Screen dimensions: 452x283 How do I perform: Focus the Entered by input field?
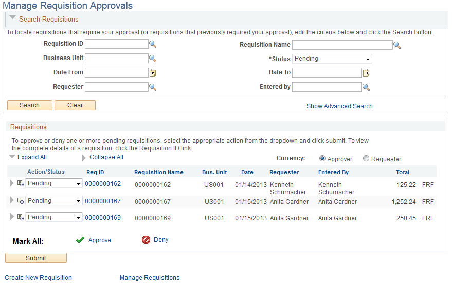(327, 87)
